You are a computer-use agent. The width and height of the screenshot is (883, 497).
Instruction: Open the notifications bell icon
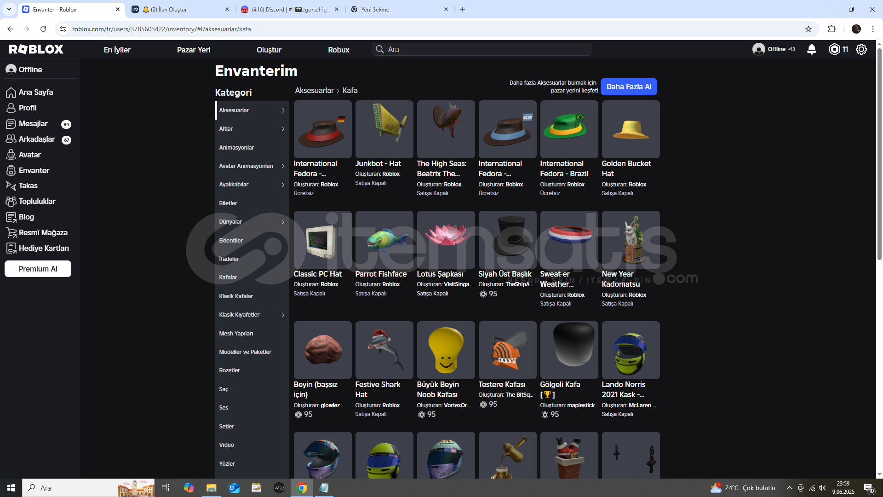[812, 49]
